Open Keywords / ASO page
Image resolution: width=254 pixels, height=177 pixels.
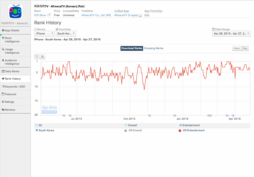coord(15,86)
